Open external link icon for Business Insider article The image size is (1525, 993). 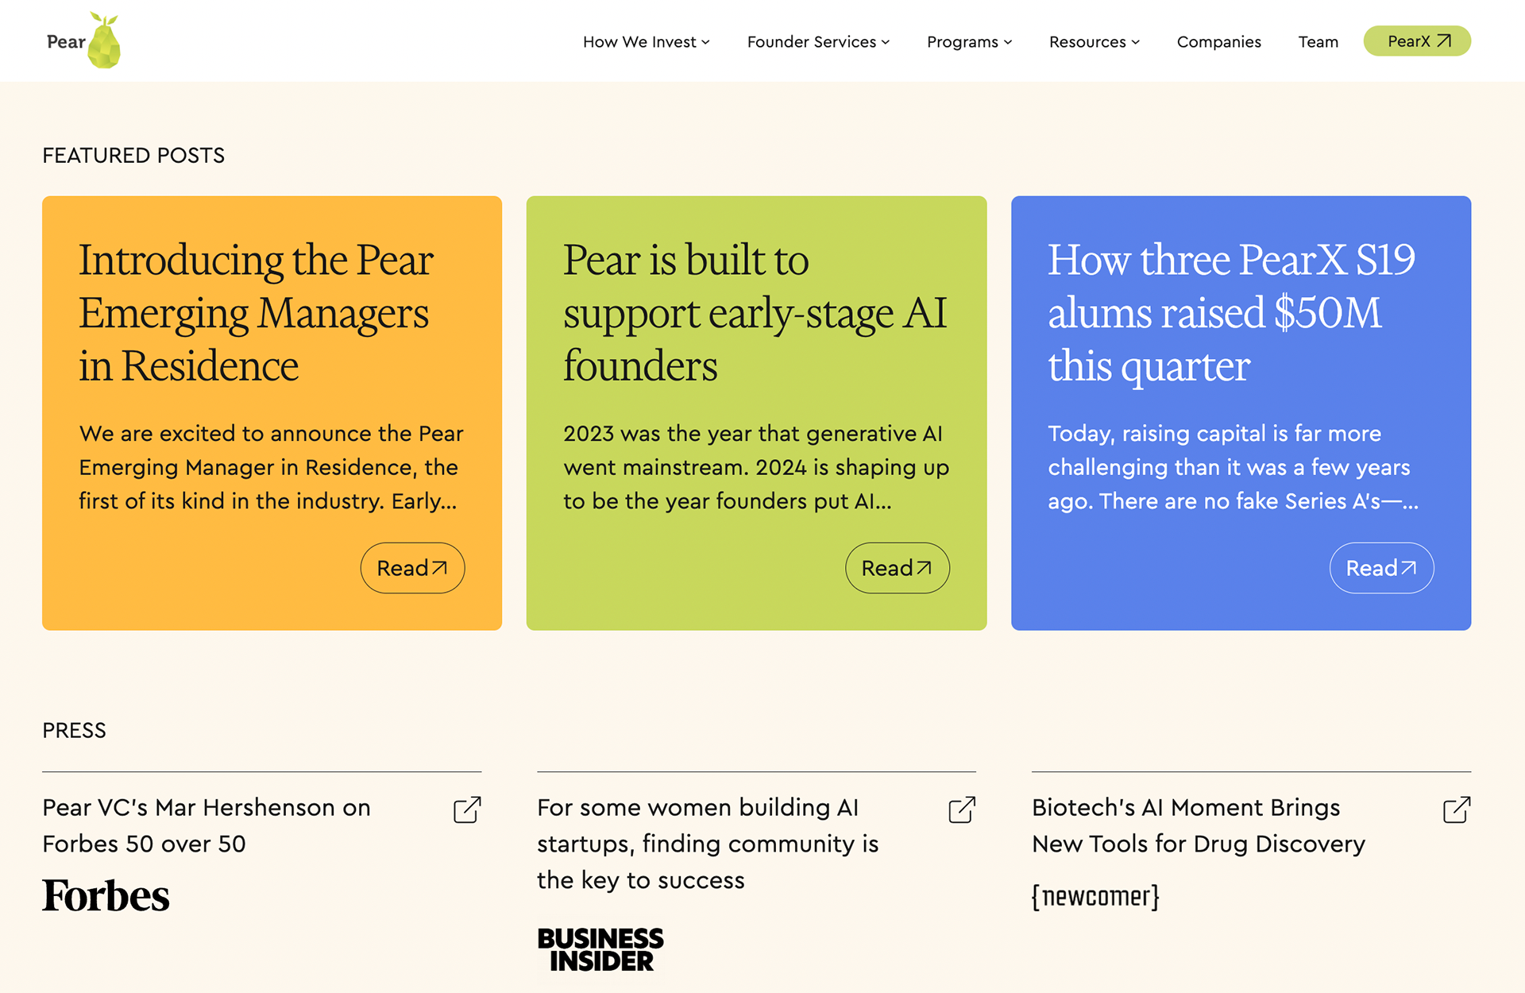click(x=962, y=809)
